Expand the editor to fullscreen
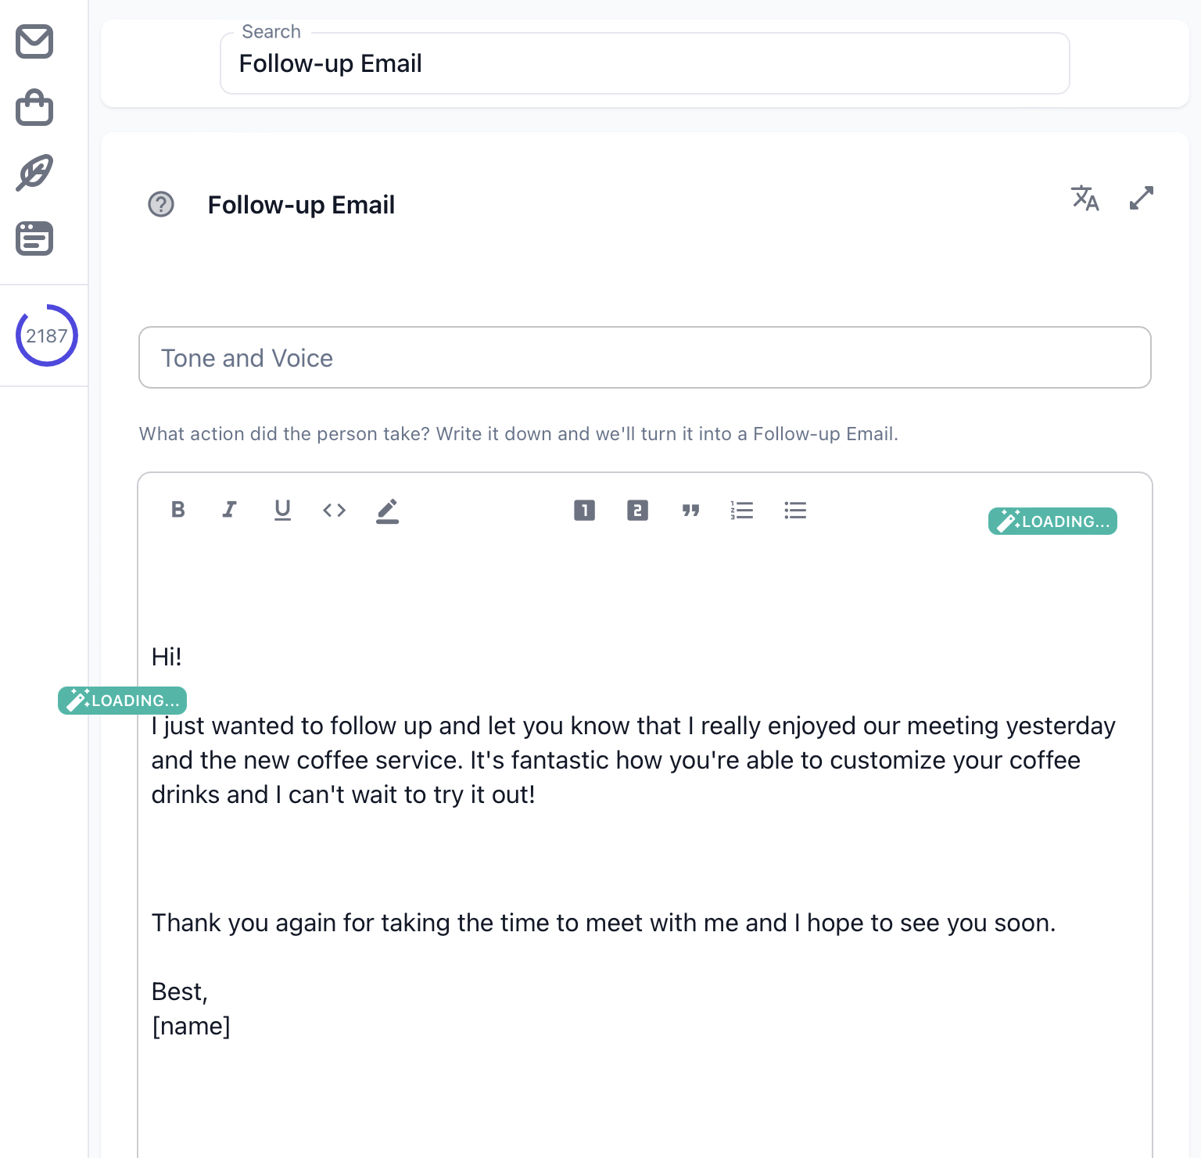Viewport: 1201px width, 1158px height. (1142, 199)
